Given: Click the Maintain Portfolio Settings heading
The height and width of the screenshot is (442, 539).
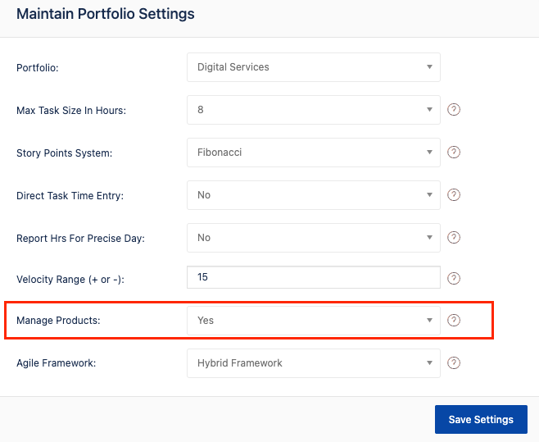Looking at the screenshot, I should coord(106,14).
